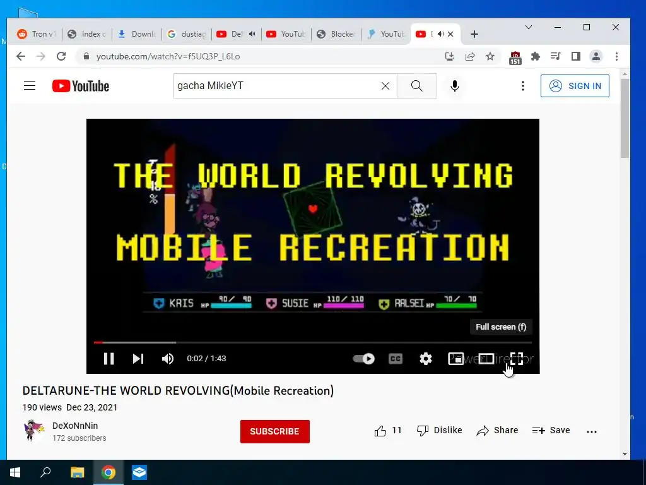The width and height of the screenshot is (646, 485).
Task: Bookmark this tab star icon
Action: tap(490, 56)
